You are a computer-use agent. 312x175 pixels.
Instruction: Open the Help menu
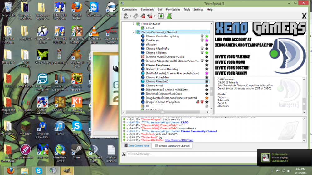pos(210,10)
